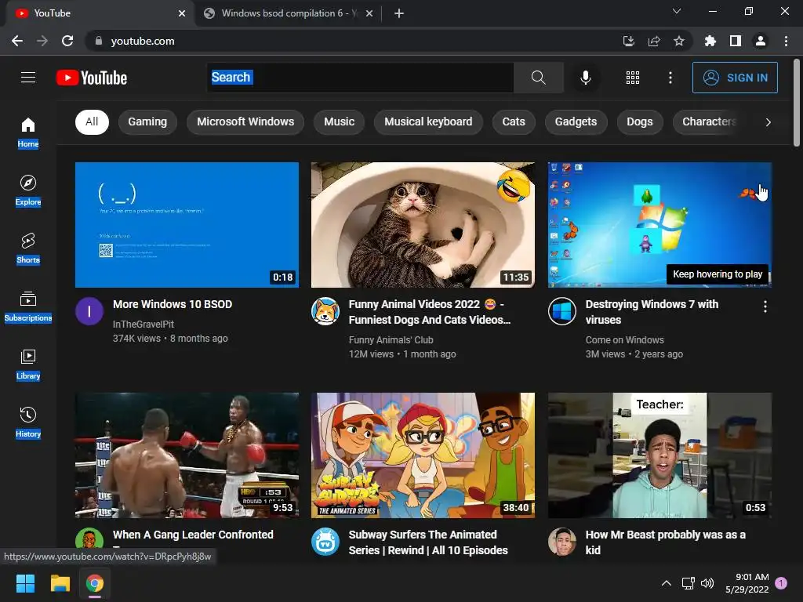Bookmark this page with star icon

click(679, 41)
